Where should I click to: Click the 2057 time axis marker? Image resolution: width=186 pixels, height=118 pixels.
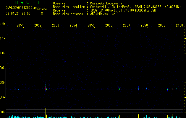pos(127,25)
